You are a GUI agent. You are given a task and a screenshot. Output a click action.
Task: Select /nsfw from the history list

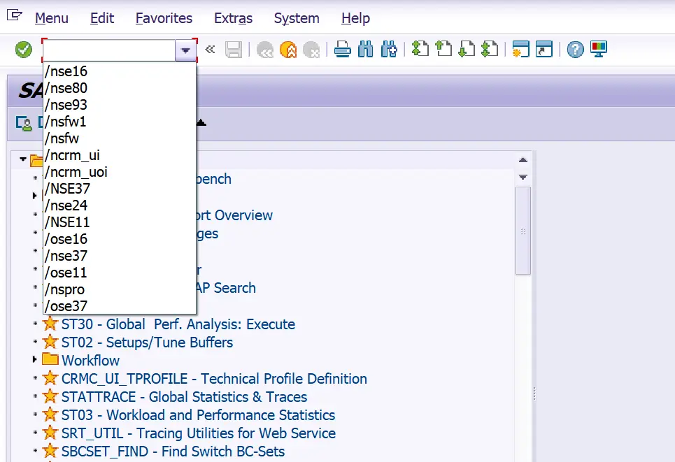coord(120,138)
